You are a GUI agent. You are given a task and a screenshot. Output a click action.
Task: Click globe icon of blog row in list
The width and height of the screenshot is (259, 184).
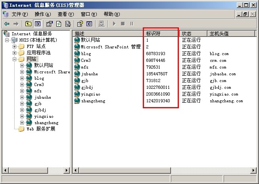[77, 54]
